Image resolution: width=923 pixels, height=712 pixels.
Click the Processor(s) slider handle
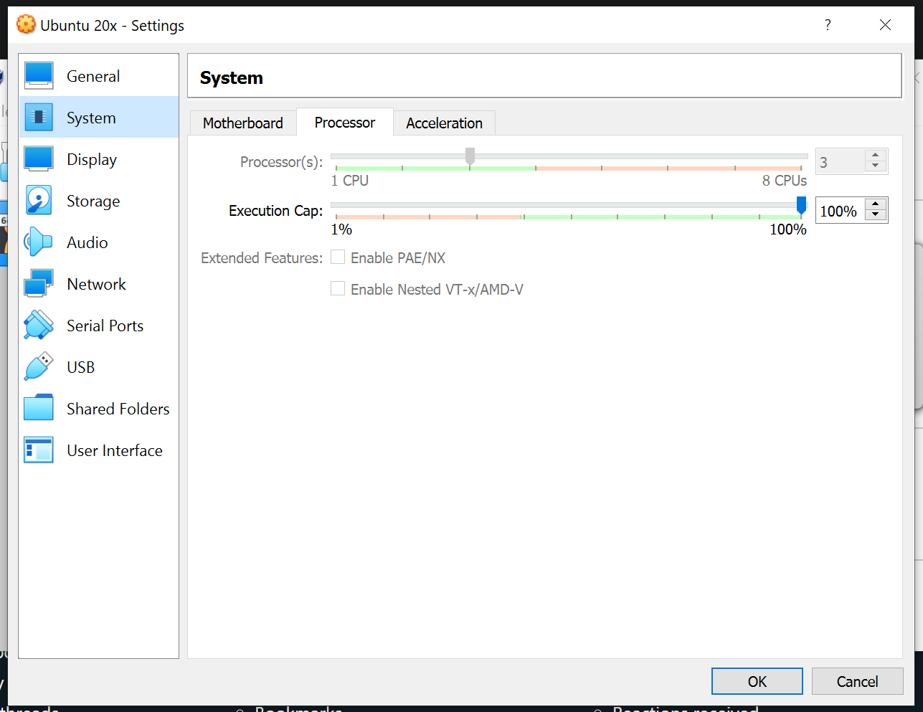click(x=470, y=156)
